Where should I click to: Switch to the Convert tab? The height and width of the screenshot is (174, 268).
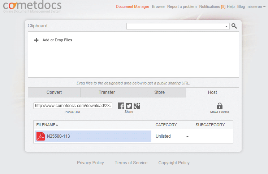tap(54, 92)
